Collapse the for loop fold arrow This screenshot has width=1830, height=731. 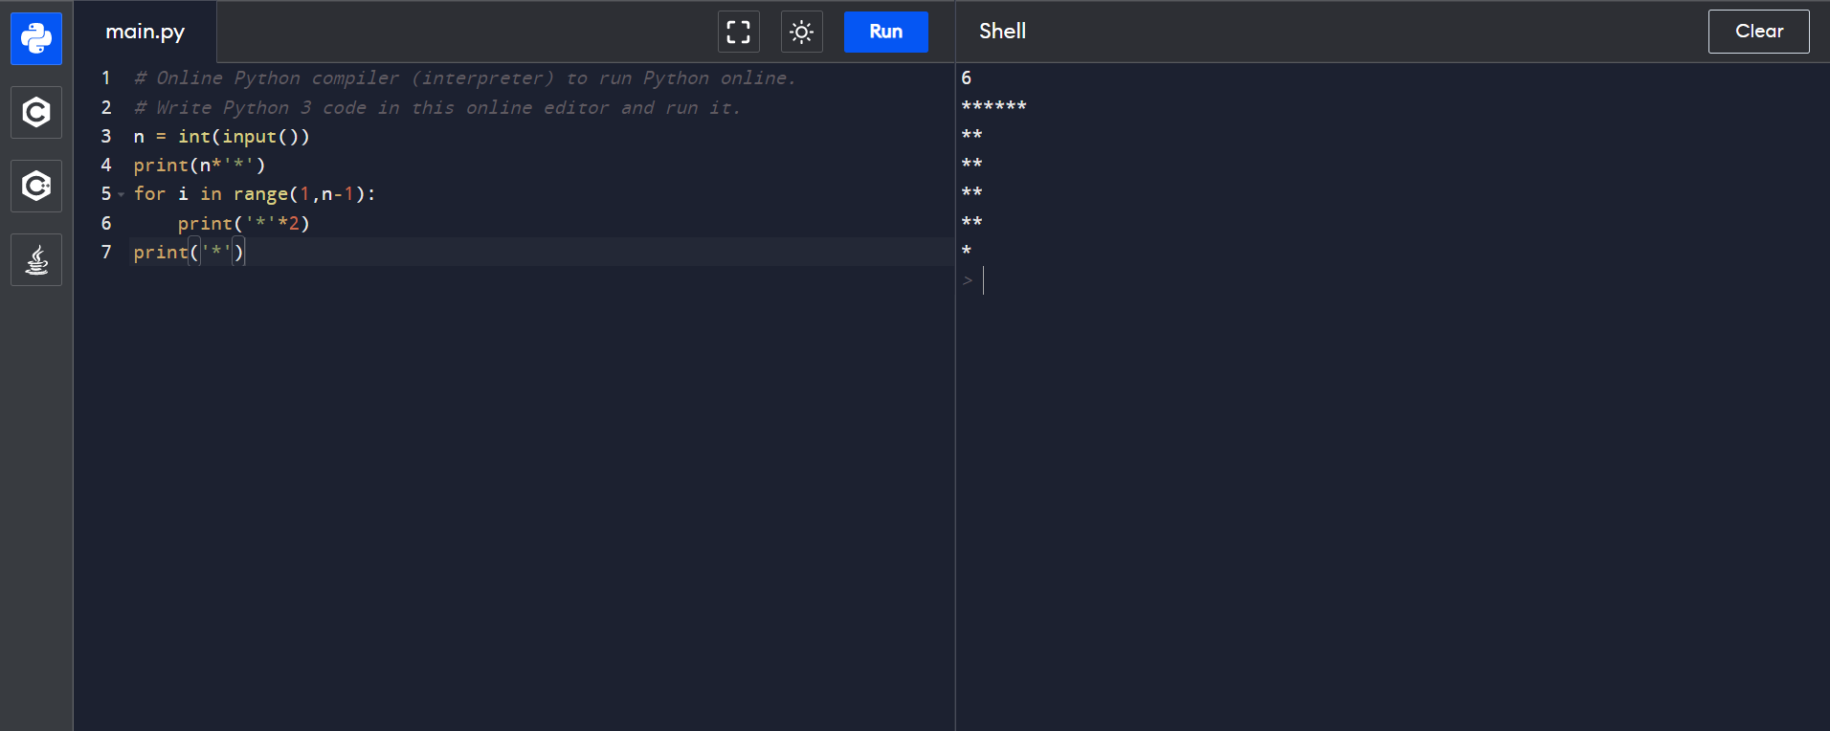[x=122, y=195]
